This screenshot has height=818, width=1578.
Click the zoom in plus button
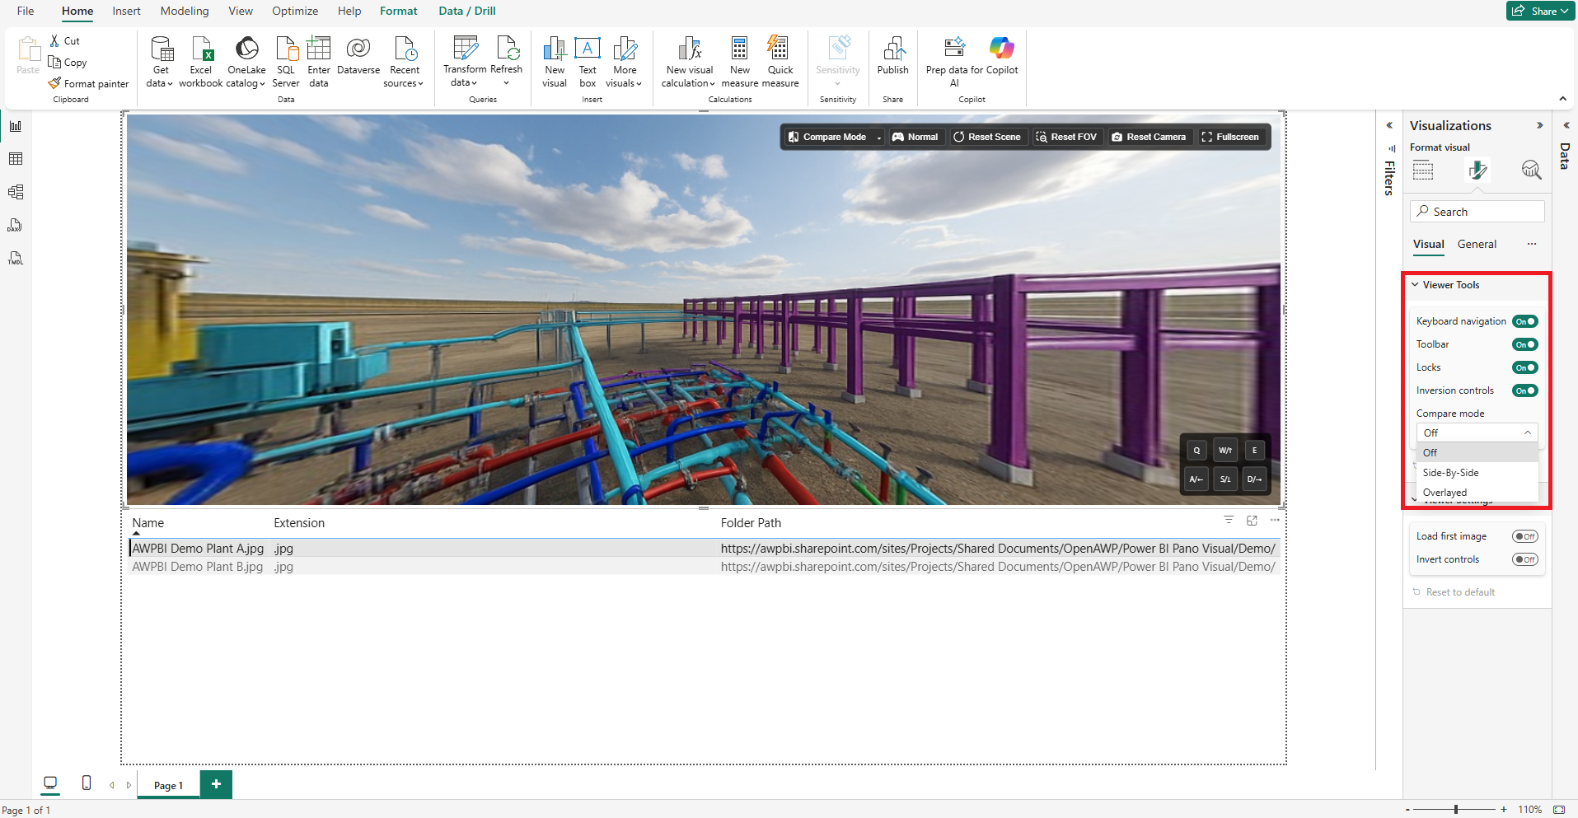tap(1504, 810)
